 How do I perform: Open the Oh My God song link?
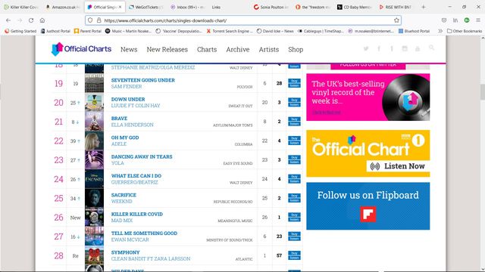point(125,138)
